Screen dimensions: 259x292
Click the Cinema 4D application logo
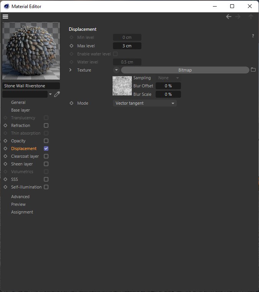(x=7, y=6)
